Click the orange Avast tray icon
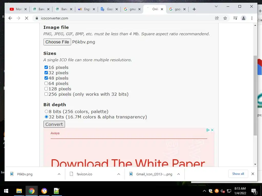262x196 pixels. tap(216, 191)
